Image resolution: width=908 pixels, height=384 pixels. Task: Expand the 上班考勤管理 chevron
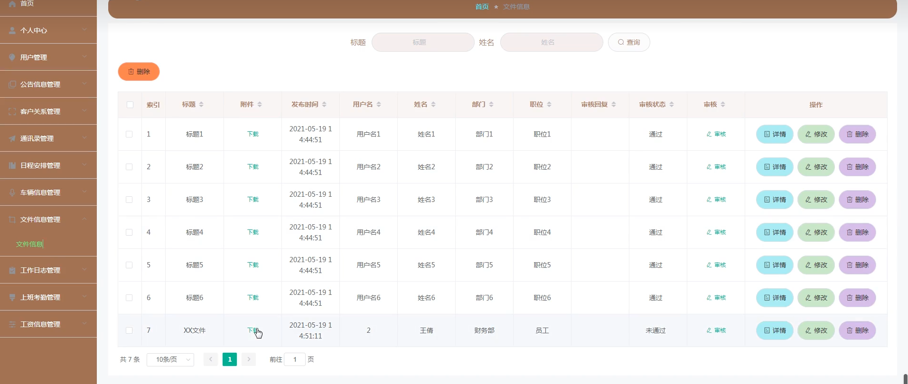84,297
